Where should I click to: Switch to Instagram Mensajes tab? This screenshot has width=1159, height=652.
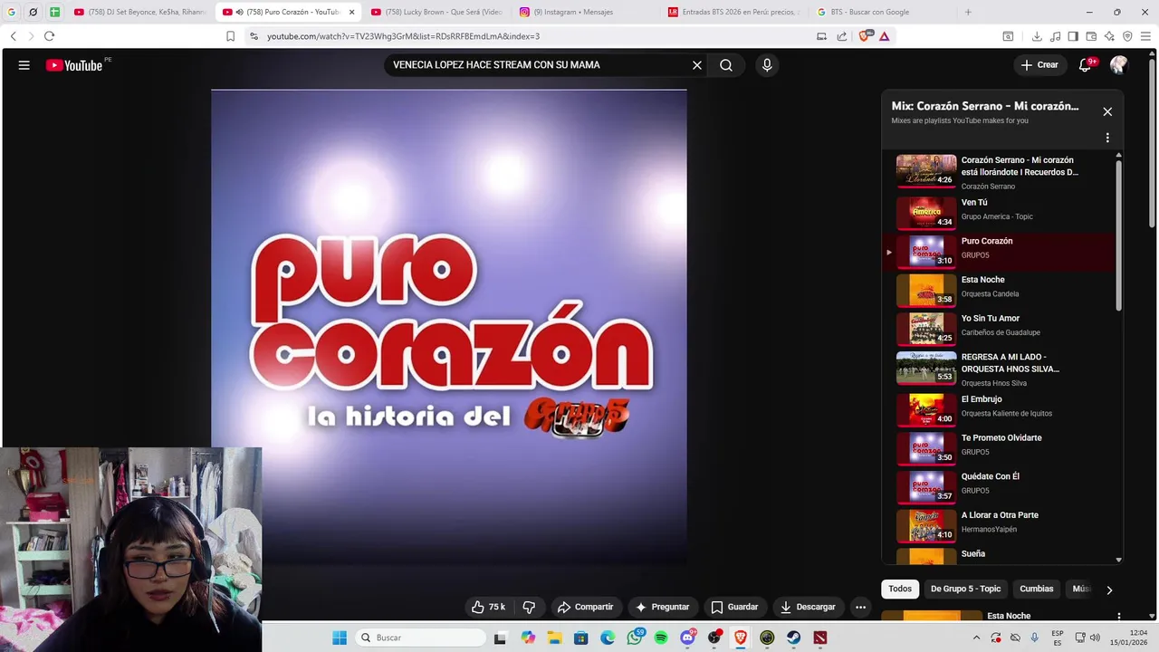[x=585, y=12]
